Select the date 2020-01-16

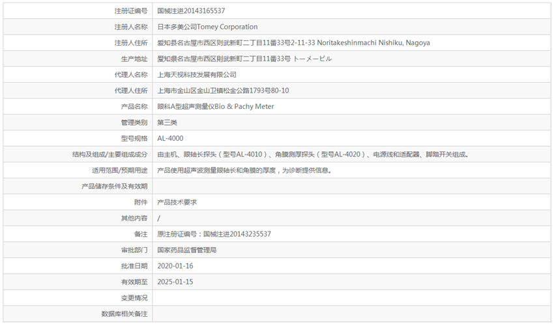(175, 266)
